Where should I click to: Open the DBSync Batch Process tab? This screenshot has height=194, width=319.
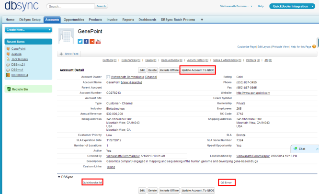(178, 20)
